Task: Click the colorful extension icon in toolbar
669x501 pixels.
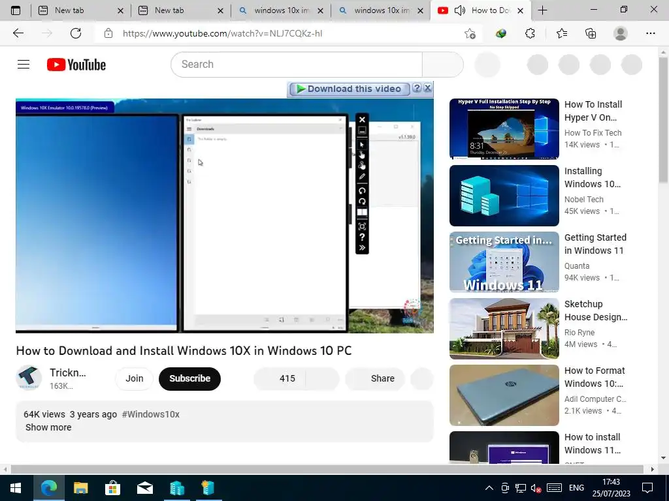Action: [x=501, y=33]
